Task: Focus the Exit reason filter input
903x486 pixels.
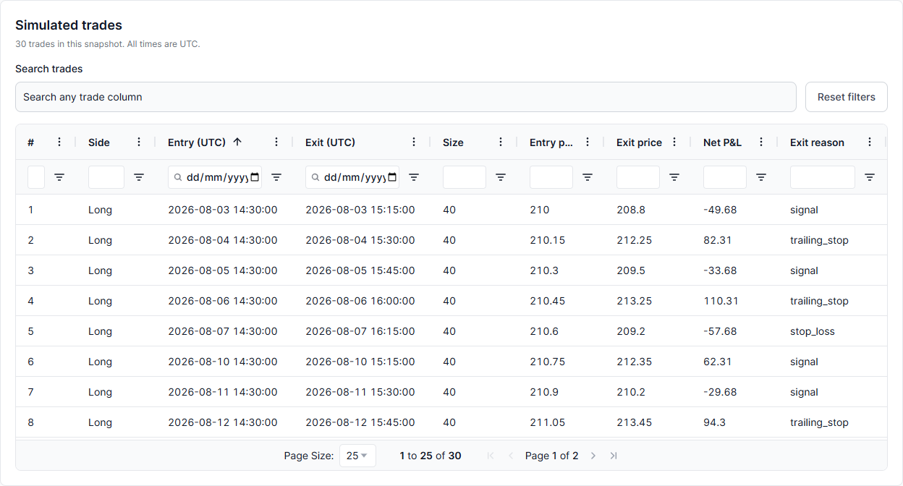Action: [x=823, y=177]
